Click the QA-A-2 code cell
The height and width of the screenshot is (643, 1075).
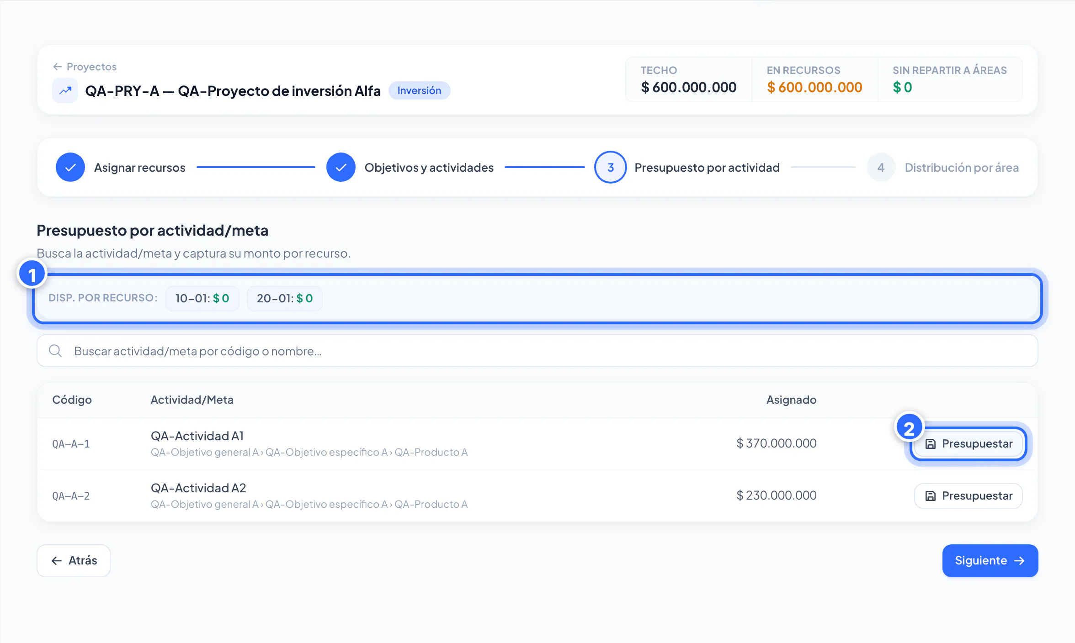71,496
